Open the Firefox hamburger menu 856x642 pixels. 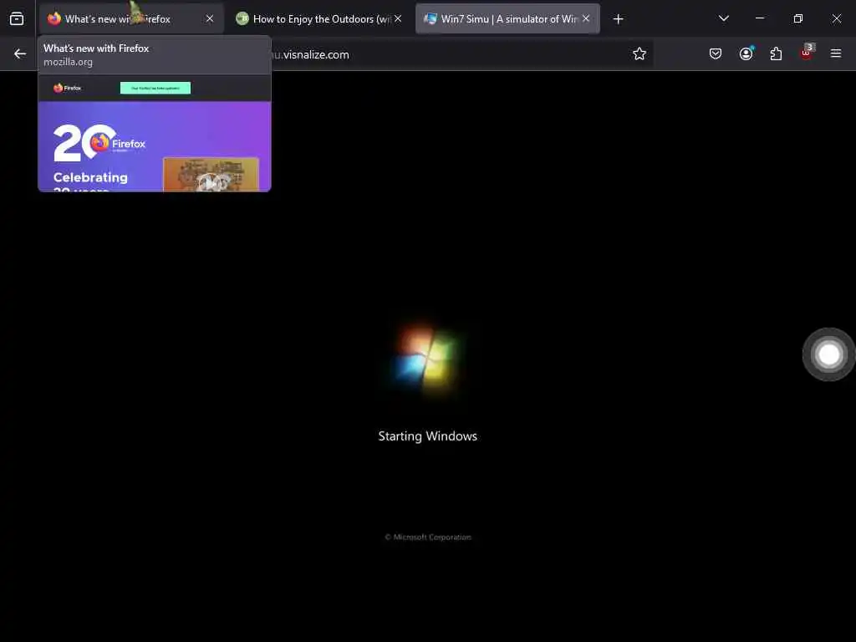[x=836, y=53]
